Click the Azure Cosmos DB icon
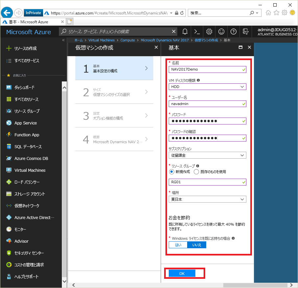298x288 pixels. (9, 158)
